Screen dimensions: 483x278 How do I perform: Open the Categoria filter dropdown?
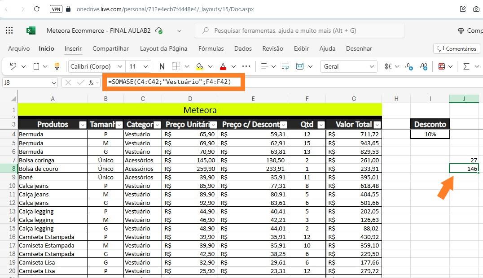pyautogui.click(x=158, y=125)
